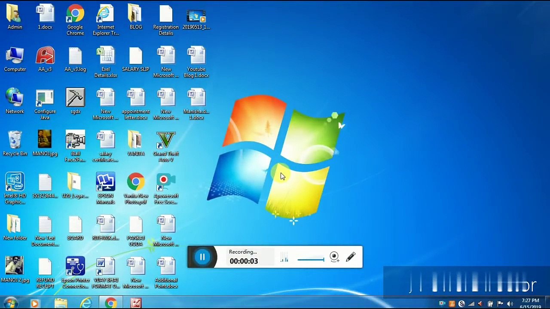Select the Admin folder icon

(x=15, y=17)
